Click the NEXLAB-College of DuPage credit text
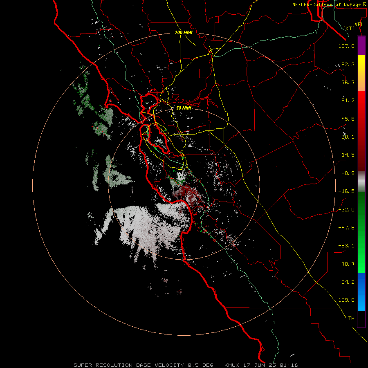The image size is (368, 368). pos(328,4)
